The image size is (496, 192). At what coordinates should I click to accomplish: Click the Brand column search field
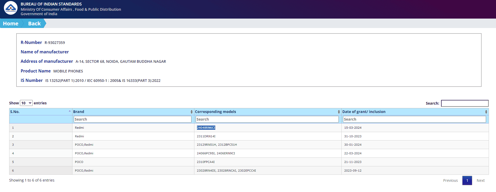(133, 119)
